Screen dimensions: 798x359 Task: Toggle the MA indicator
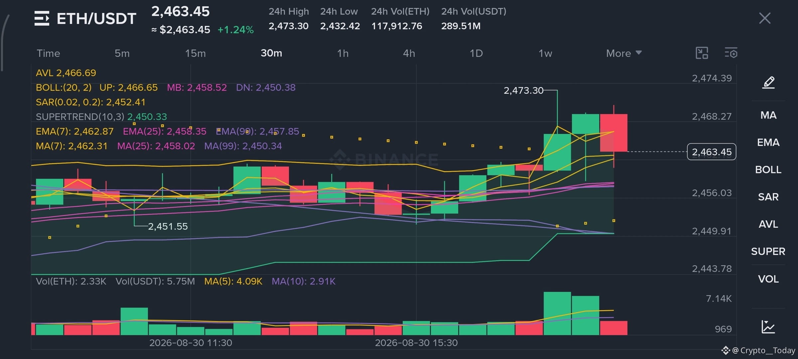coord(768,115)
